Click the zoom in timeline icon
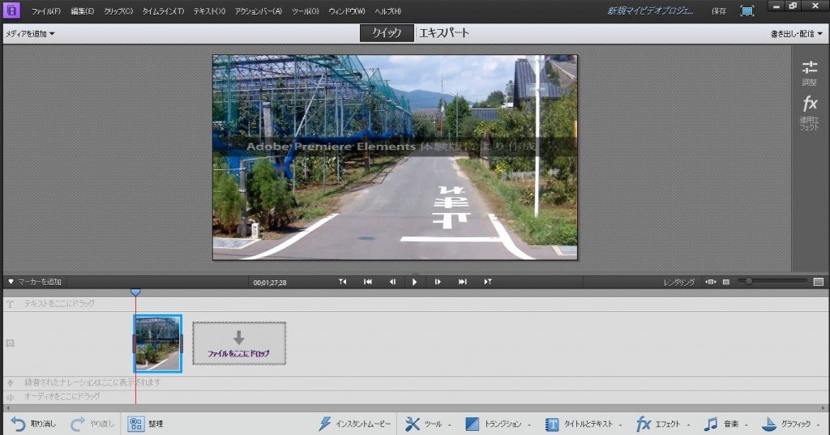Screen dimensions: 830x435 (819, 282)
